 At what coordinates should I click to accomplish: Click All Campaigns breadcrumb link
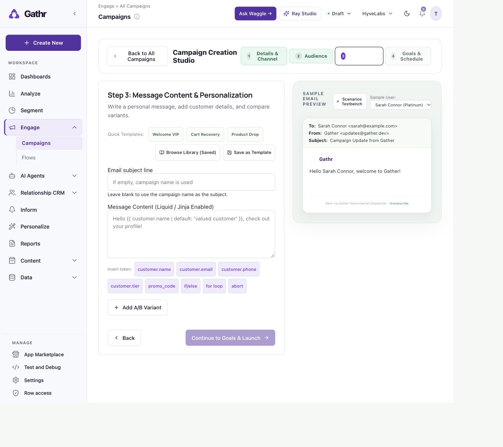[135, 6]
